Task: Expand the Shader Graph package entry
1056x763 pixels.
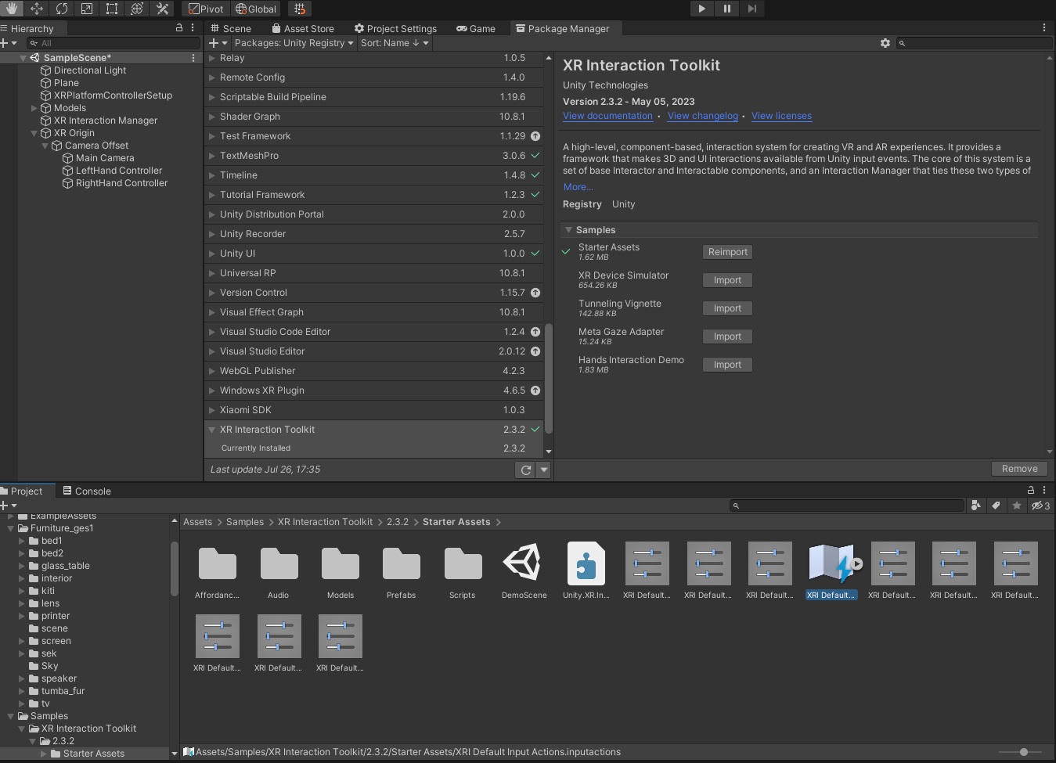Action: (x=211, y=117)
